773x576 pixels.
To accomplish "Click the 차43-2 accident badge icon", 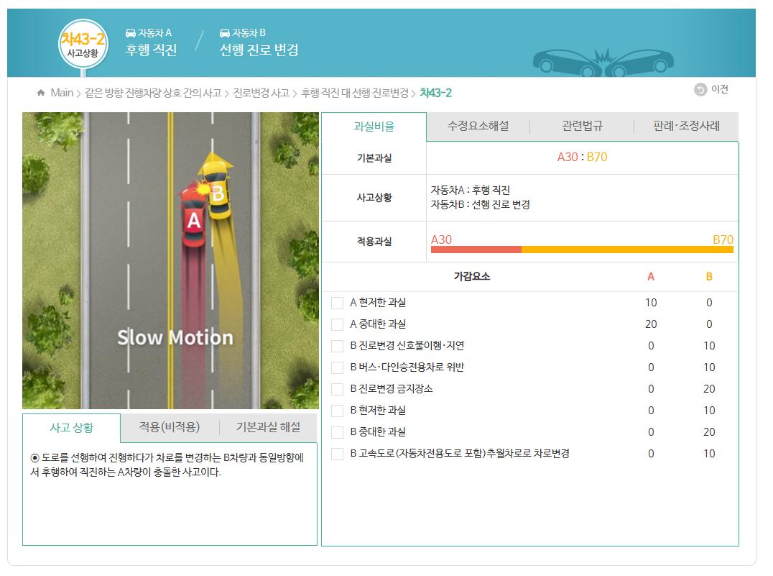I will tap(83, 43).
